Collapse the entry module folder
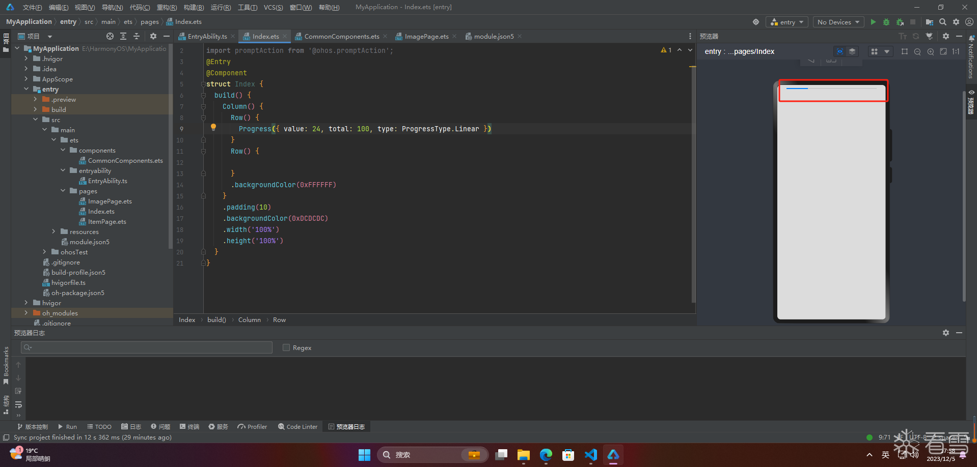 point(26,89)
